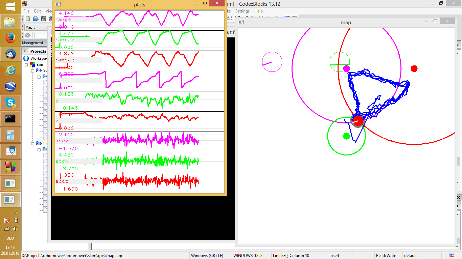Viewport: 462px width, 259px height.
Task: Switch to Command Prompt taskbar icon
Action: click(10, 119)
